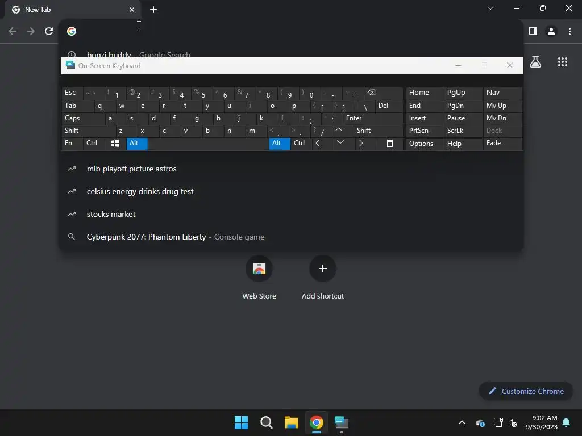Screen dimensions: 582x436
Task: Toggle the left Shift key
Action: (x=88, y=131)
